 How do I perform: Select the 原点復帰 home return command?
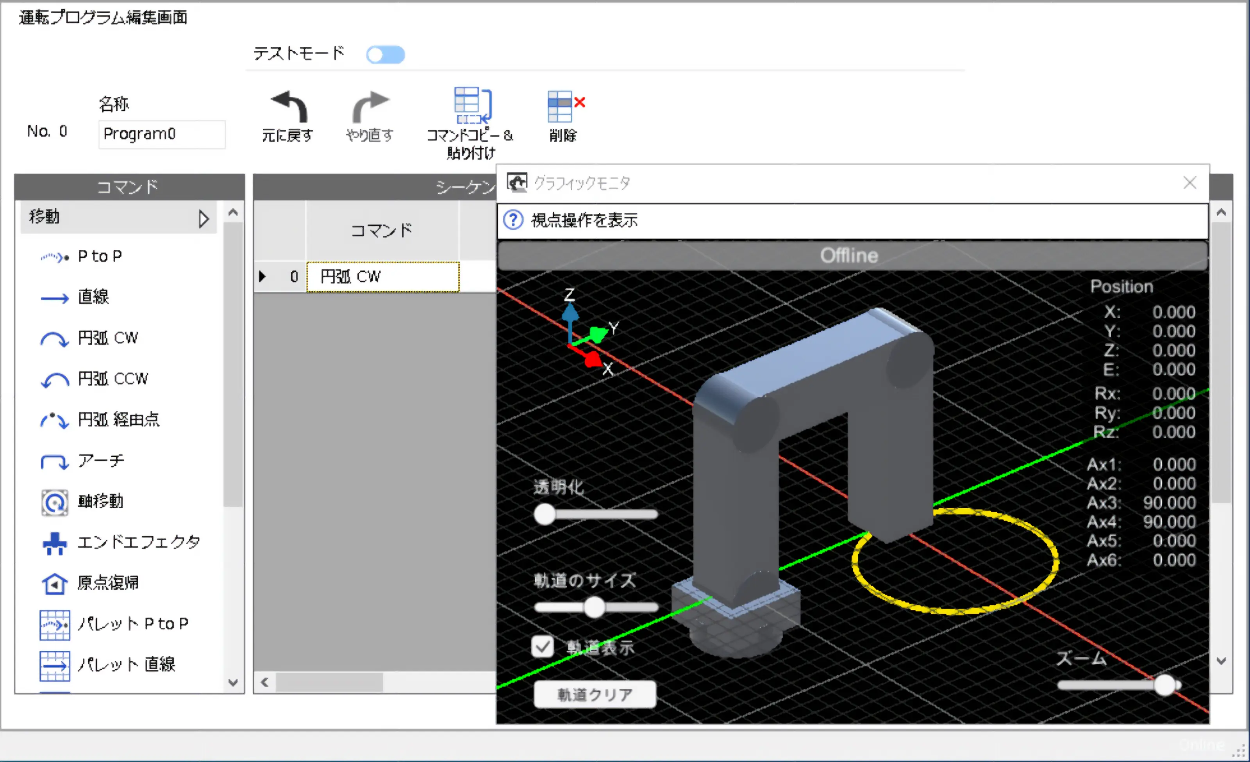[107, 583]
